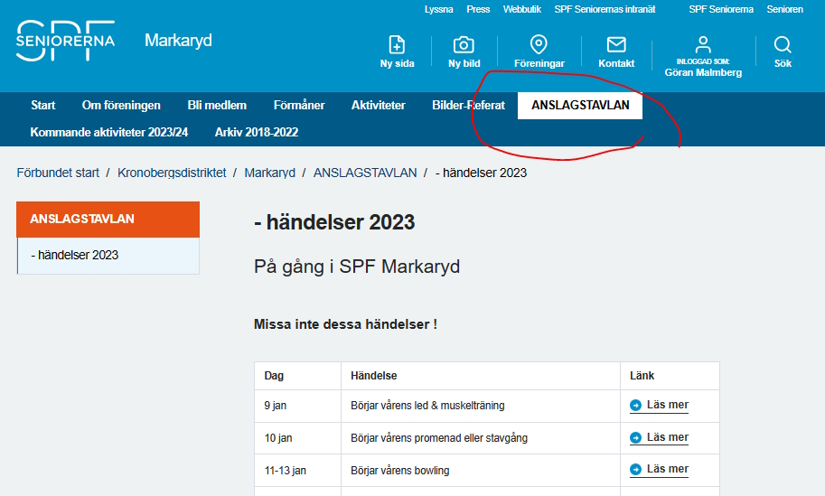The height and width of the screenshot is (496, 825).
Task: Follow Markaryd breadcrumb link
Action: point(269,173)
